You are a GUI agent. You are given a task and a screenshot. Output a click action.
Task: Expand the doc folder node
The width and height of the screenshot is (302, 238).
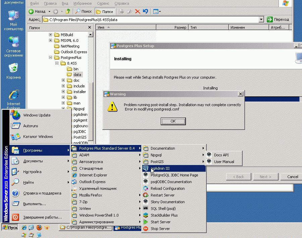(63, 80)
